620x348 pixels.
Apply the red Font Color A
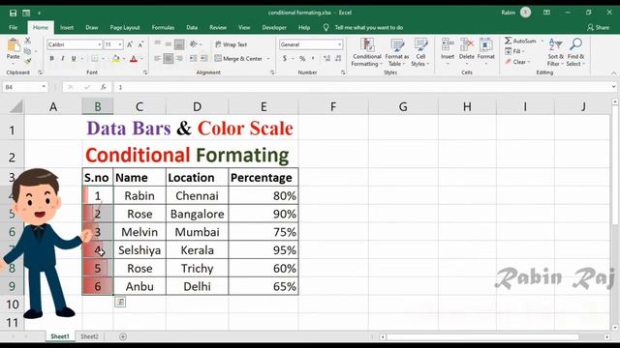(x=134, y=59)
